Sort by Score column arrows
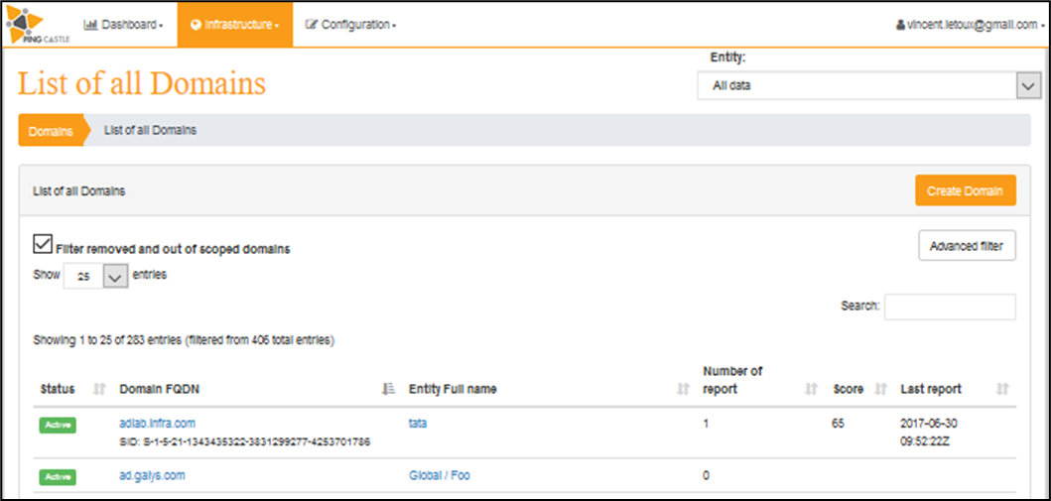The height and width of the screenshot is (501, 1051). tap(881, 389)
